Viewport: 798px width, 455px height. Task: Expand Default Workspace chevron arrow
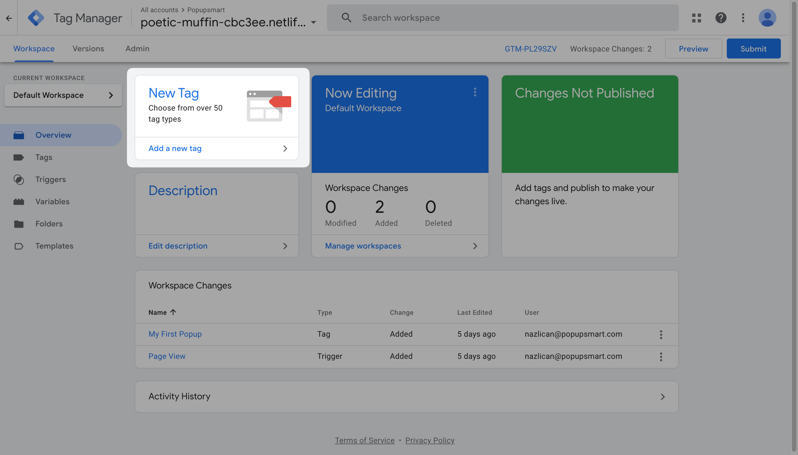click(110, 95)
